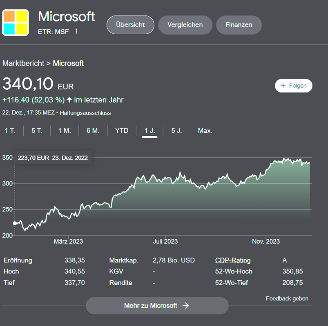328x326 pixels.
Task: Show the YTD chart range
Action: (122, 131)
